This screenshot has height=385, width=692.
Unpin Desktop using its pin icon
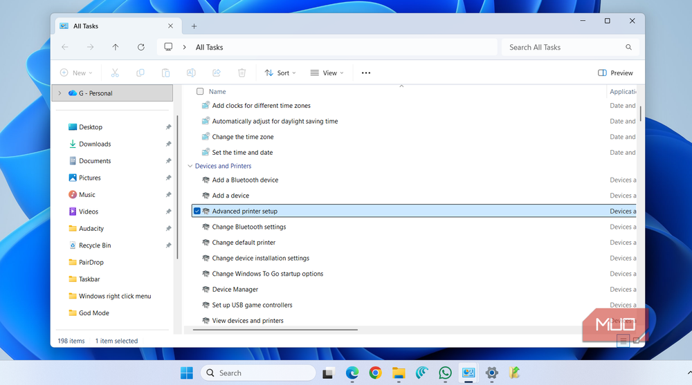point(168,127)
